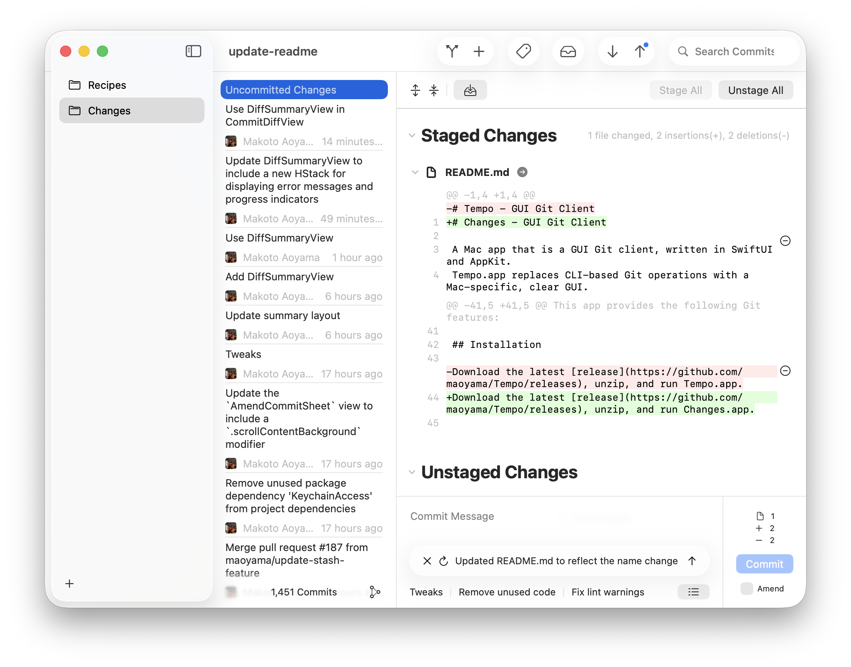Screen dimensions: 851x667
Task: Click the Unstage All button
Action: [755, 90]
